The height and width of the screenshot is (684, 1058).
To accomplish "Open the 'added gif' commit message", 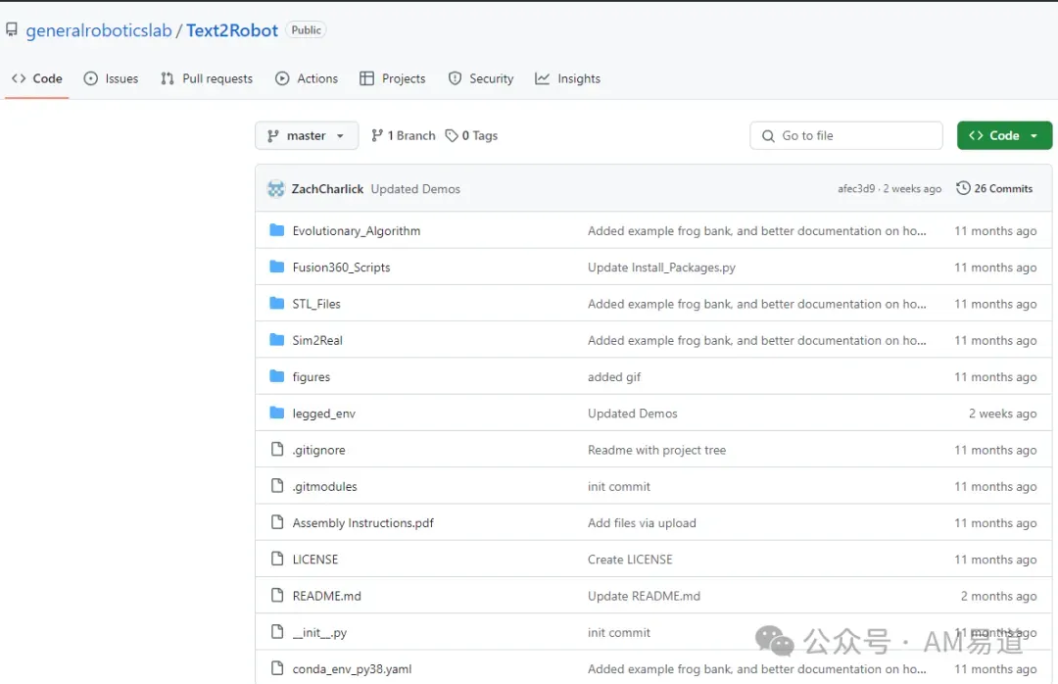I will [x=614, y=376].
